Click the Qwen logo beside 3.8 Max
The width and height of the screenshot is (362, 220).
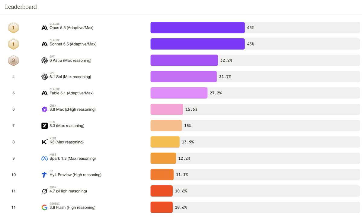coord(44,109)
